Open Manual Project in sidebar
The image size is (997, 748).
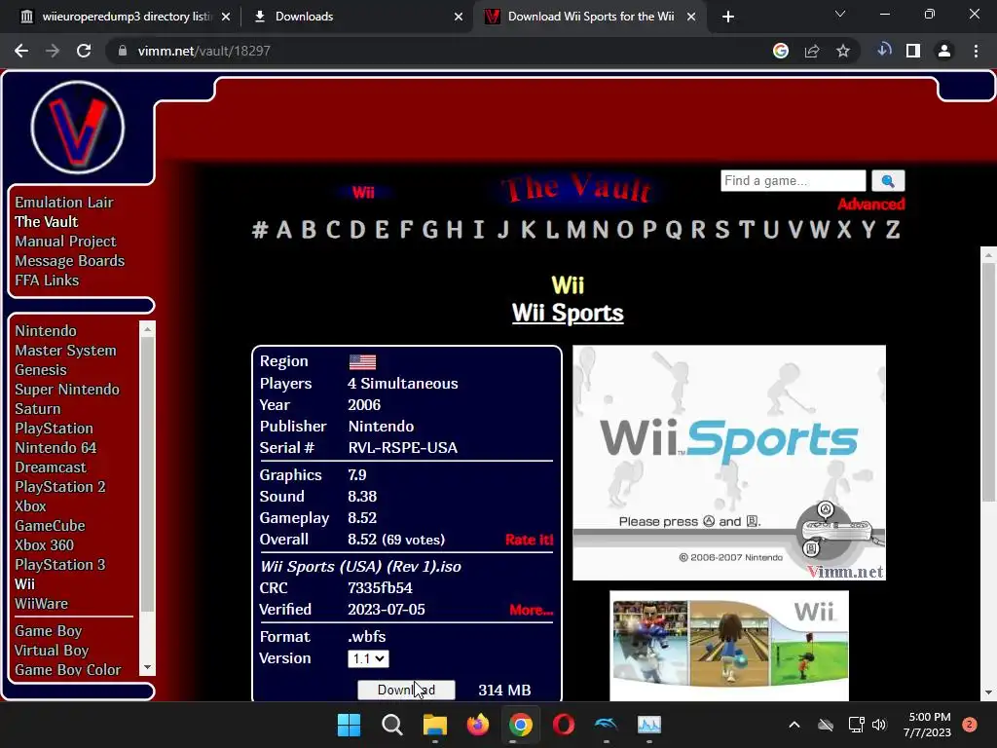click(65, 242)
